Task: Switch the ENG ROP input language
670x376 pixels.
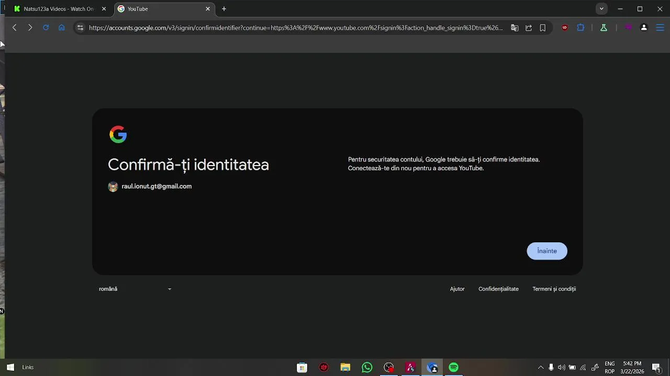Action: point(610,368)
